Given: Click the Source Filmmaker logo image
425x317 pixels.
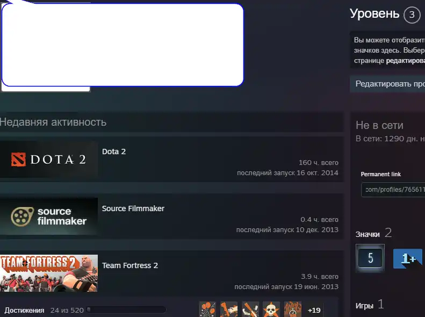Looking at the screenshot, I should [49, 217].
